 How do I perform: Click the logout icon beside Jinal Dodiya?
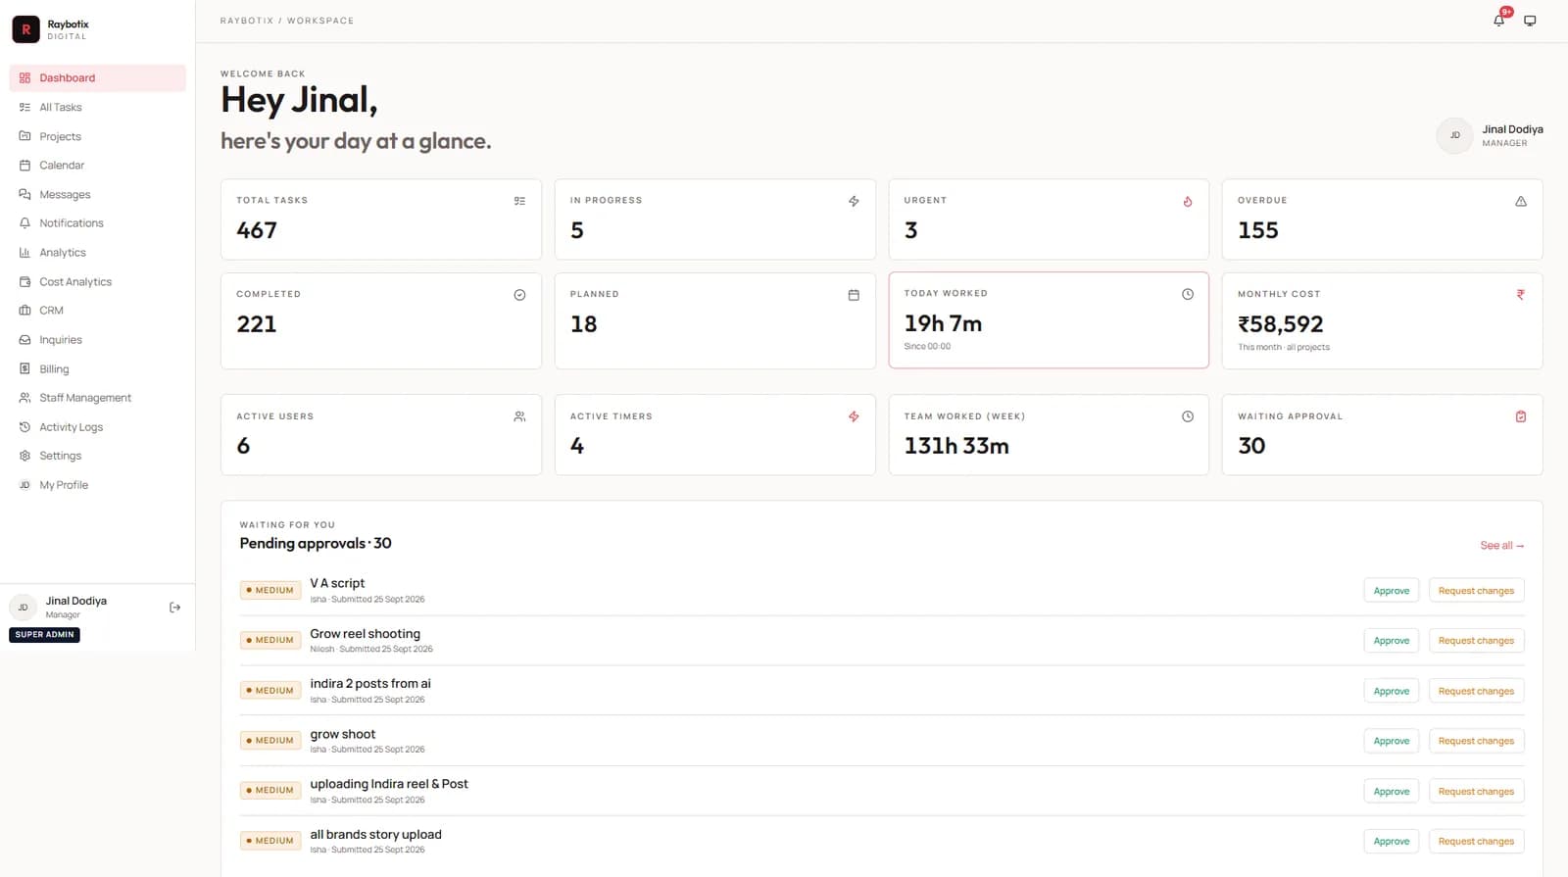coord(174,608)
